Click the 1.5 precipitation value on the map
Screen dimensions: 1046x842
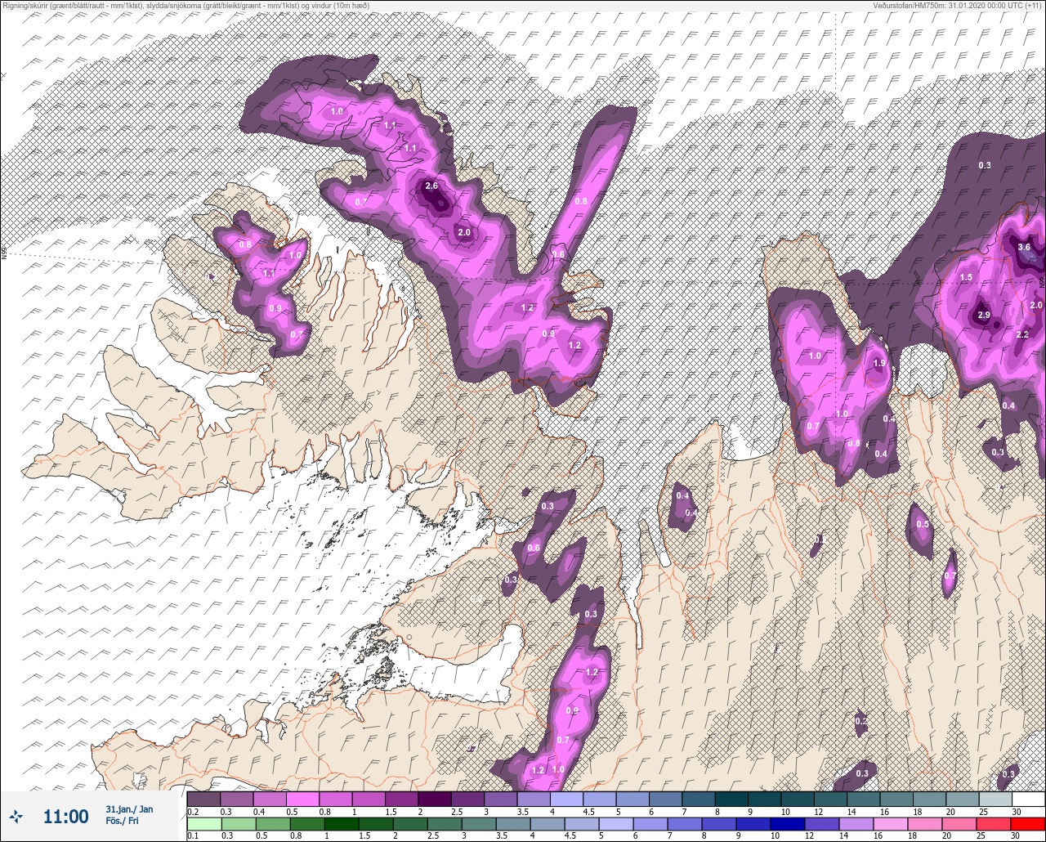[x=966, y=278]
